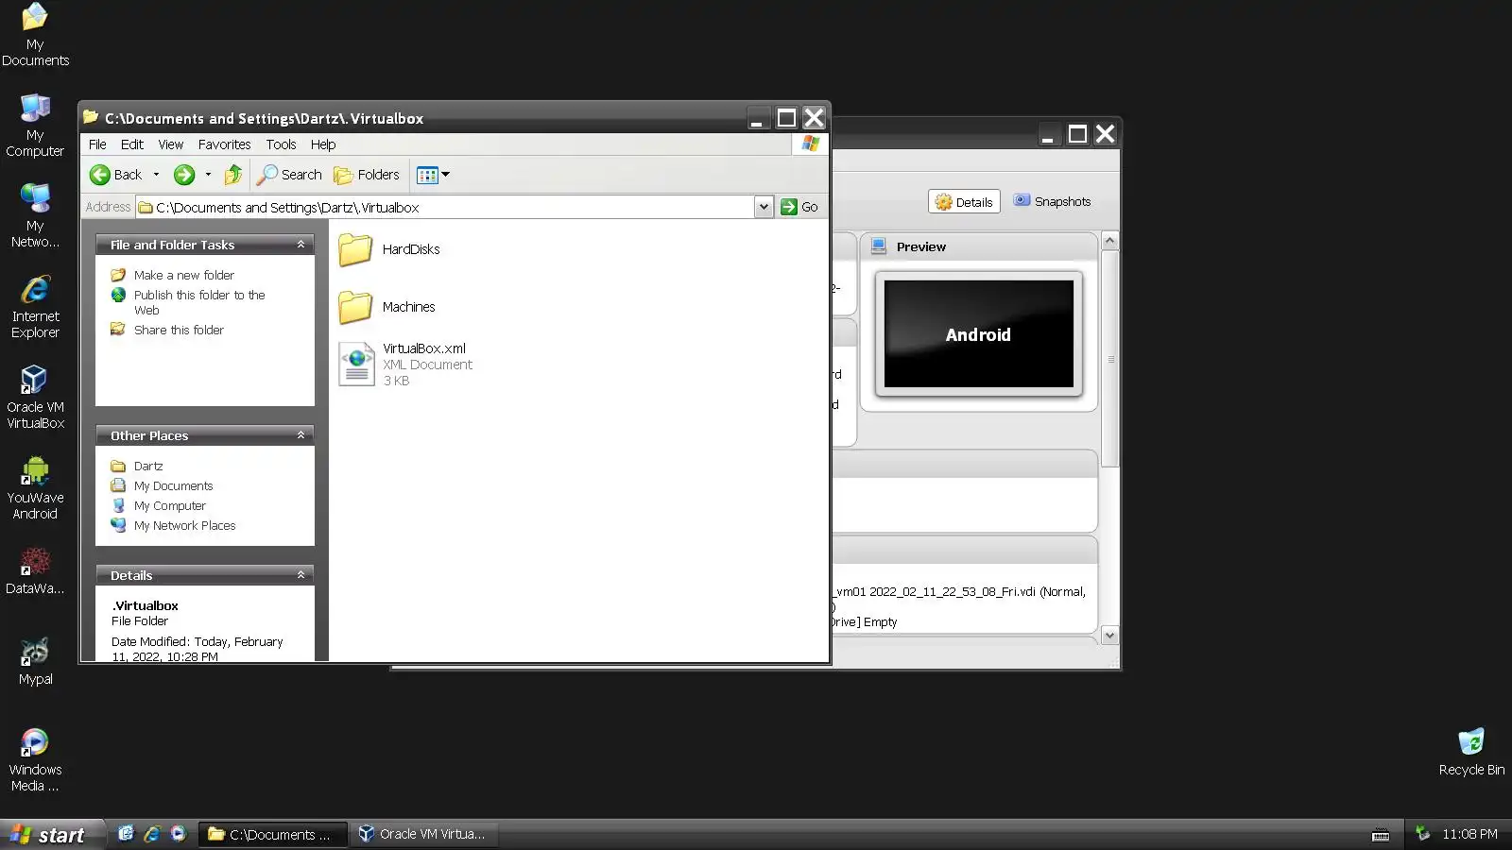The width and height of the screenshot is (1512, 850).
Task: Switch to Snapshots in VirtualBox window
Action: 1052,201
